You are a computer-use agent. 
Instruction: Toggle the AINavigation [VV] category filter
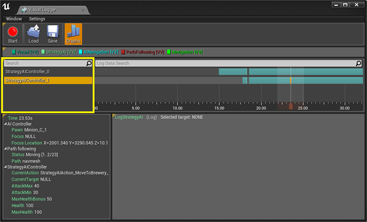pyautogui.click(x=99, y=52)
